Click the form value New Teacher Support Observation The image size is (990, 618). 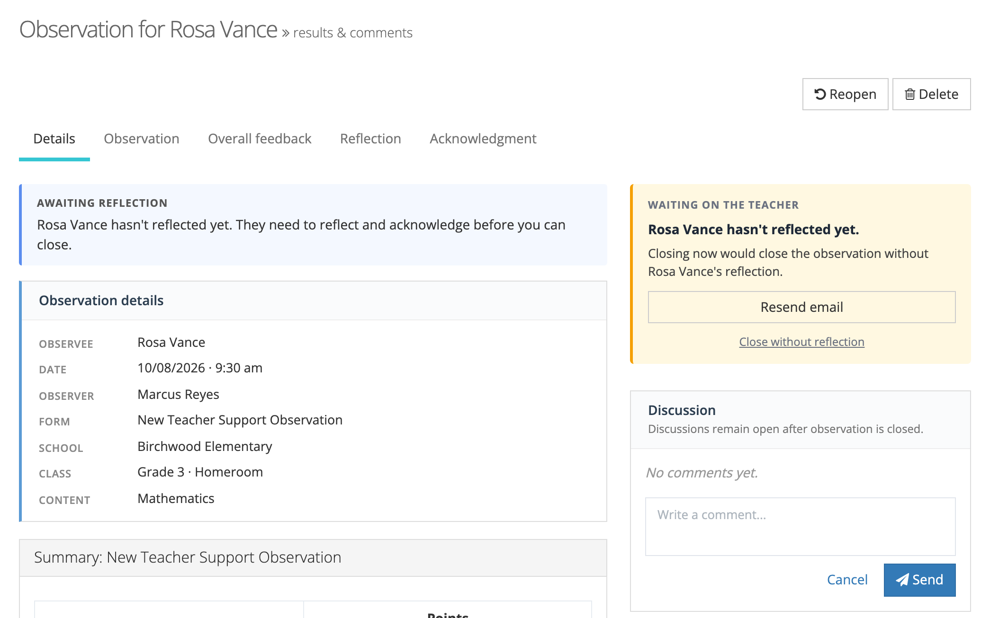240,420
